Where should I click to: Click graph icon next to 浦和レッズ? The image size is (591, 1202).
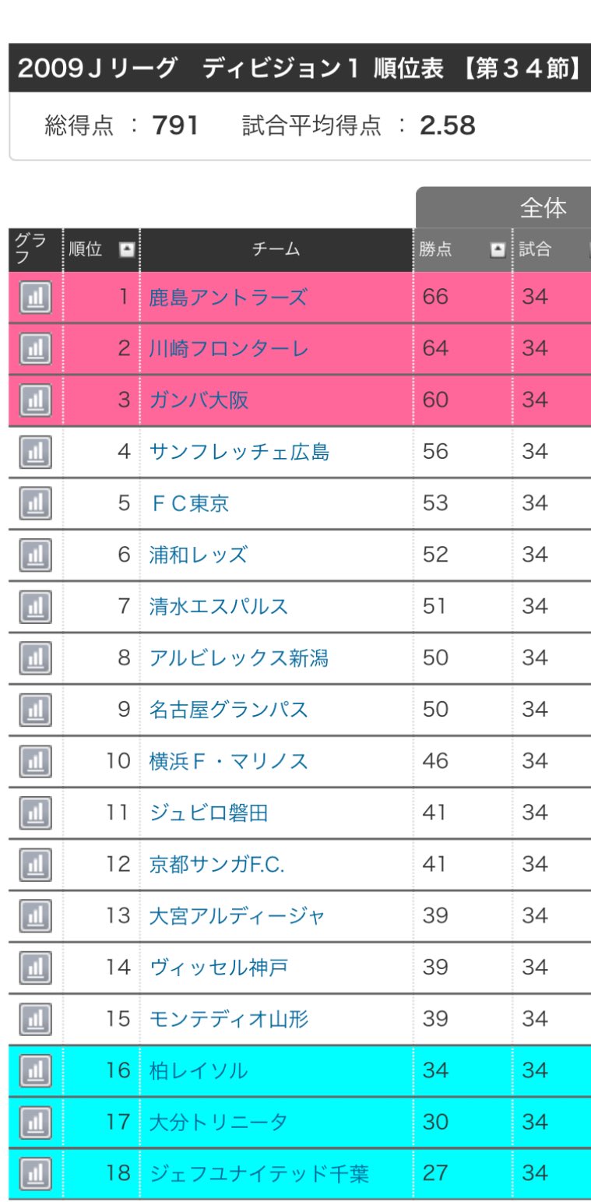tap(35, 555)
